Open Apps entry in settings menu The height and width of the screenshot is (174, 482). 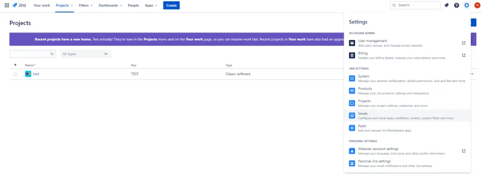point(407,128)
